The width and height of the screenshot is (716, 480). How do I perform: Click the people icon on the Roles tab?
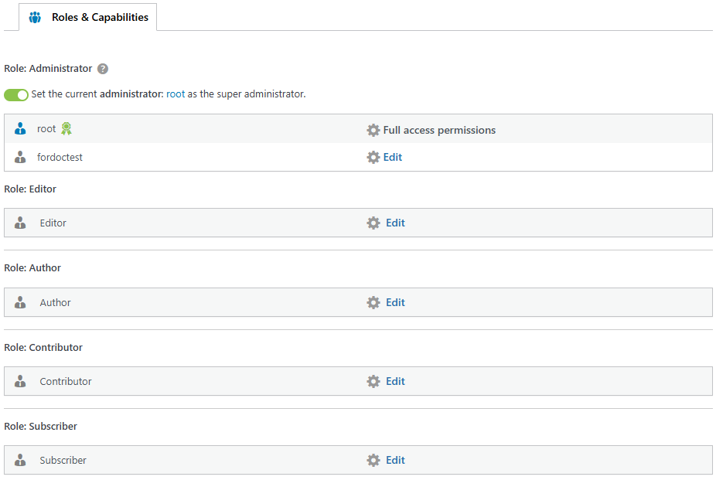[x=34, y=16]
